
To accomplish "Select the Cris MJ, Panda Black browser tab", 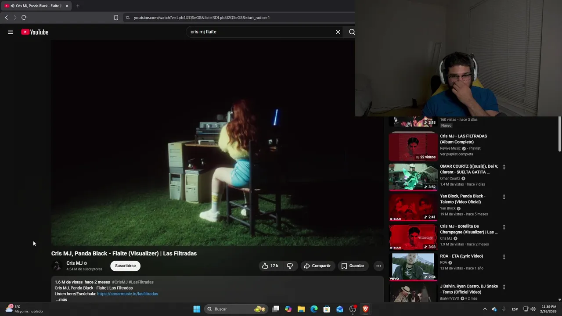I will pos(37,6).
